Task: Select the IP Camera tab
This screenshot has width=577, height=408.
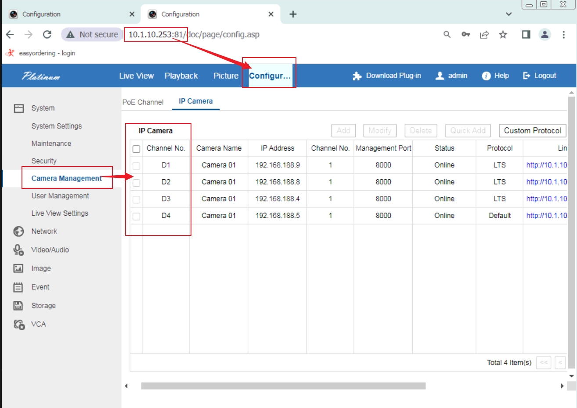Action: 195,101
